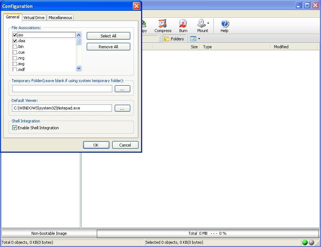Viewport: 321px width, 247px height.
Task: Click inside the Temporary Folder field
Action: [61, 88]
